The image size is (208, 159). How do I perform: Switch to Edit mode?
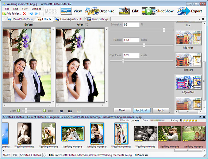click(129, 11)
